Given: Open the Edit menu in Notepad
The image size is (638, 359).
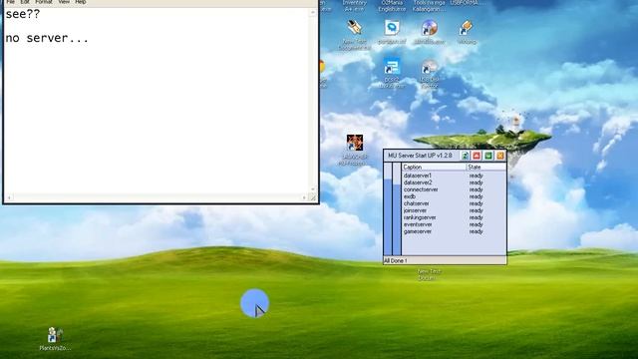Looking at the screenshot, I should 25,2.
